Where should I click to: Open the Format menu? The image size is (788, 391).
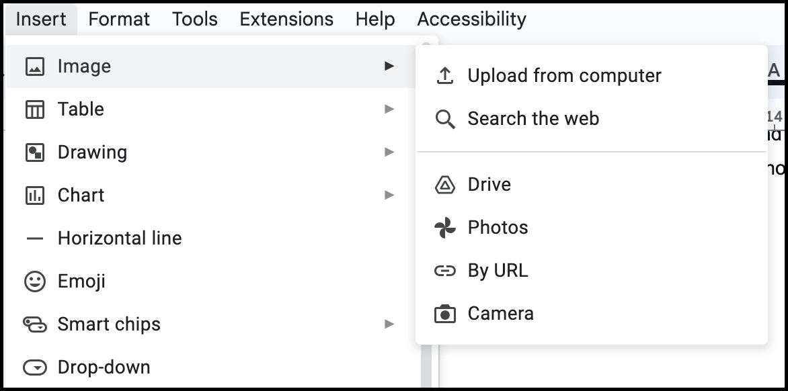(x=119, y=19)
